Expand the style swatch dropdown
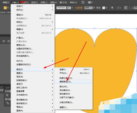Viewport: 137px width, 113px height. [106, 8]
